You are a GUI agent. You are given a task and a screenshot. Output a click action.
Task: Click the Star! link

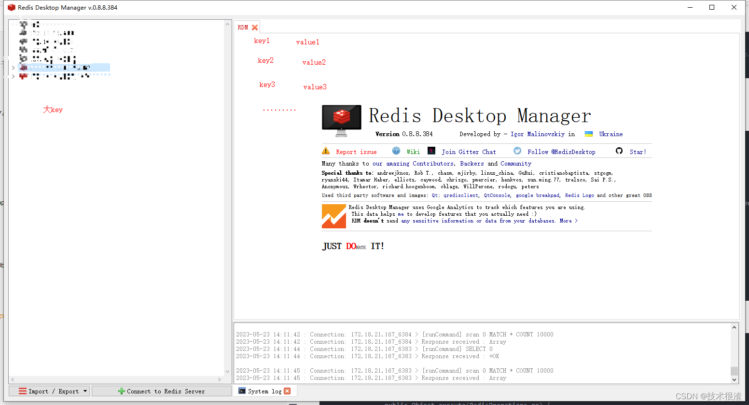coord(638,152)
